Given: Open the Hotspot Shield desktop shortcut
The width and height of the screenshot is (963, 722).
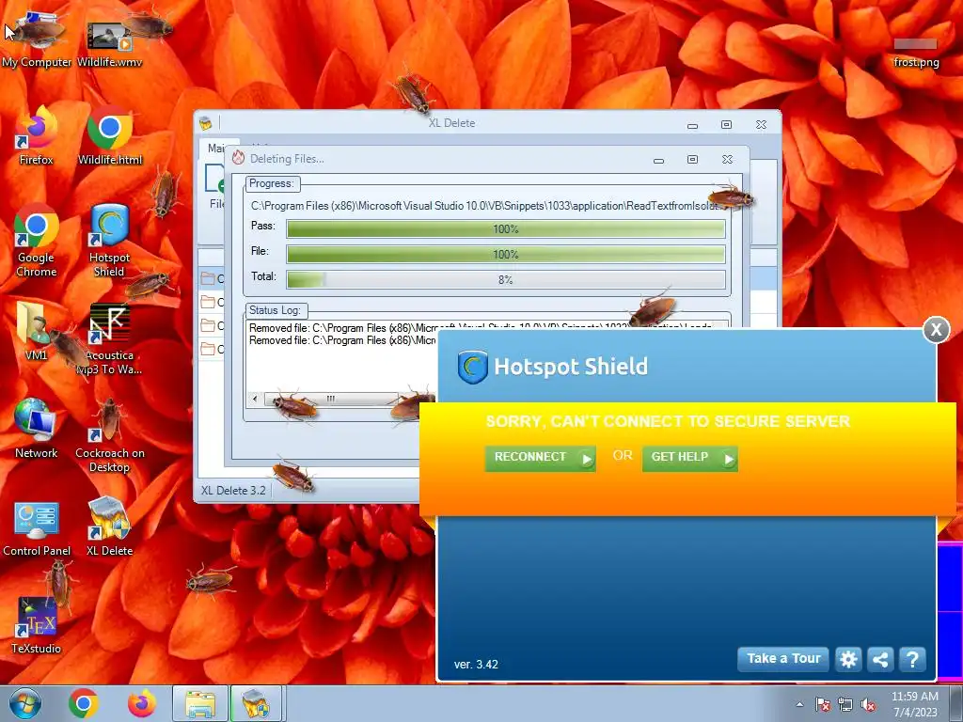Looking at the screenshot, I should coord(109,241).
